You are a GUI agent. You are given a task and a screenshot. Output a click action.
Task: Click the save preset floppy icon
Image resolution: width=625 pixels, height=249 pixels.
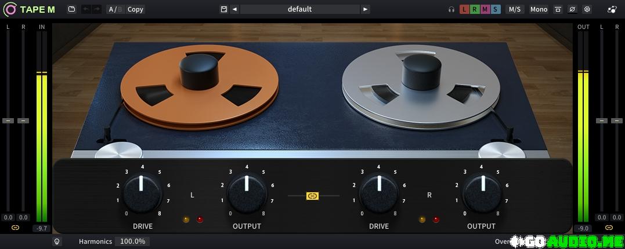click(224, 9)
